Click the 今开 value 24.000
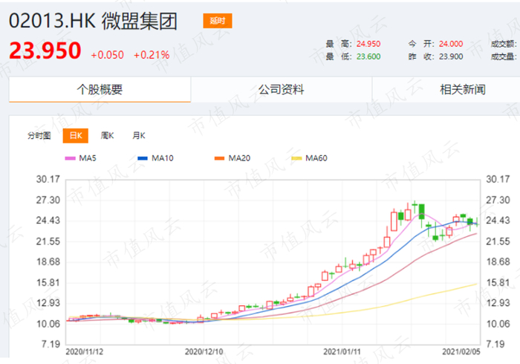Viewport: 520px width, 364px height. tap(451, 44)
